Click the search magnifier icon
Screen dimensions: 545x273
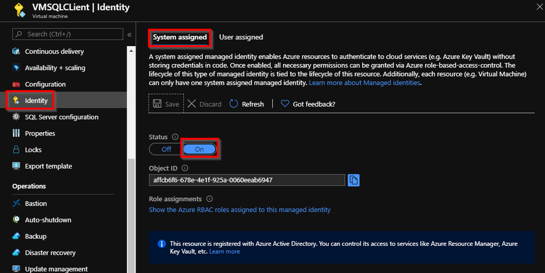coord(19,34)
